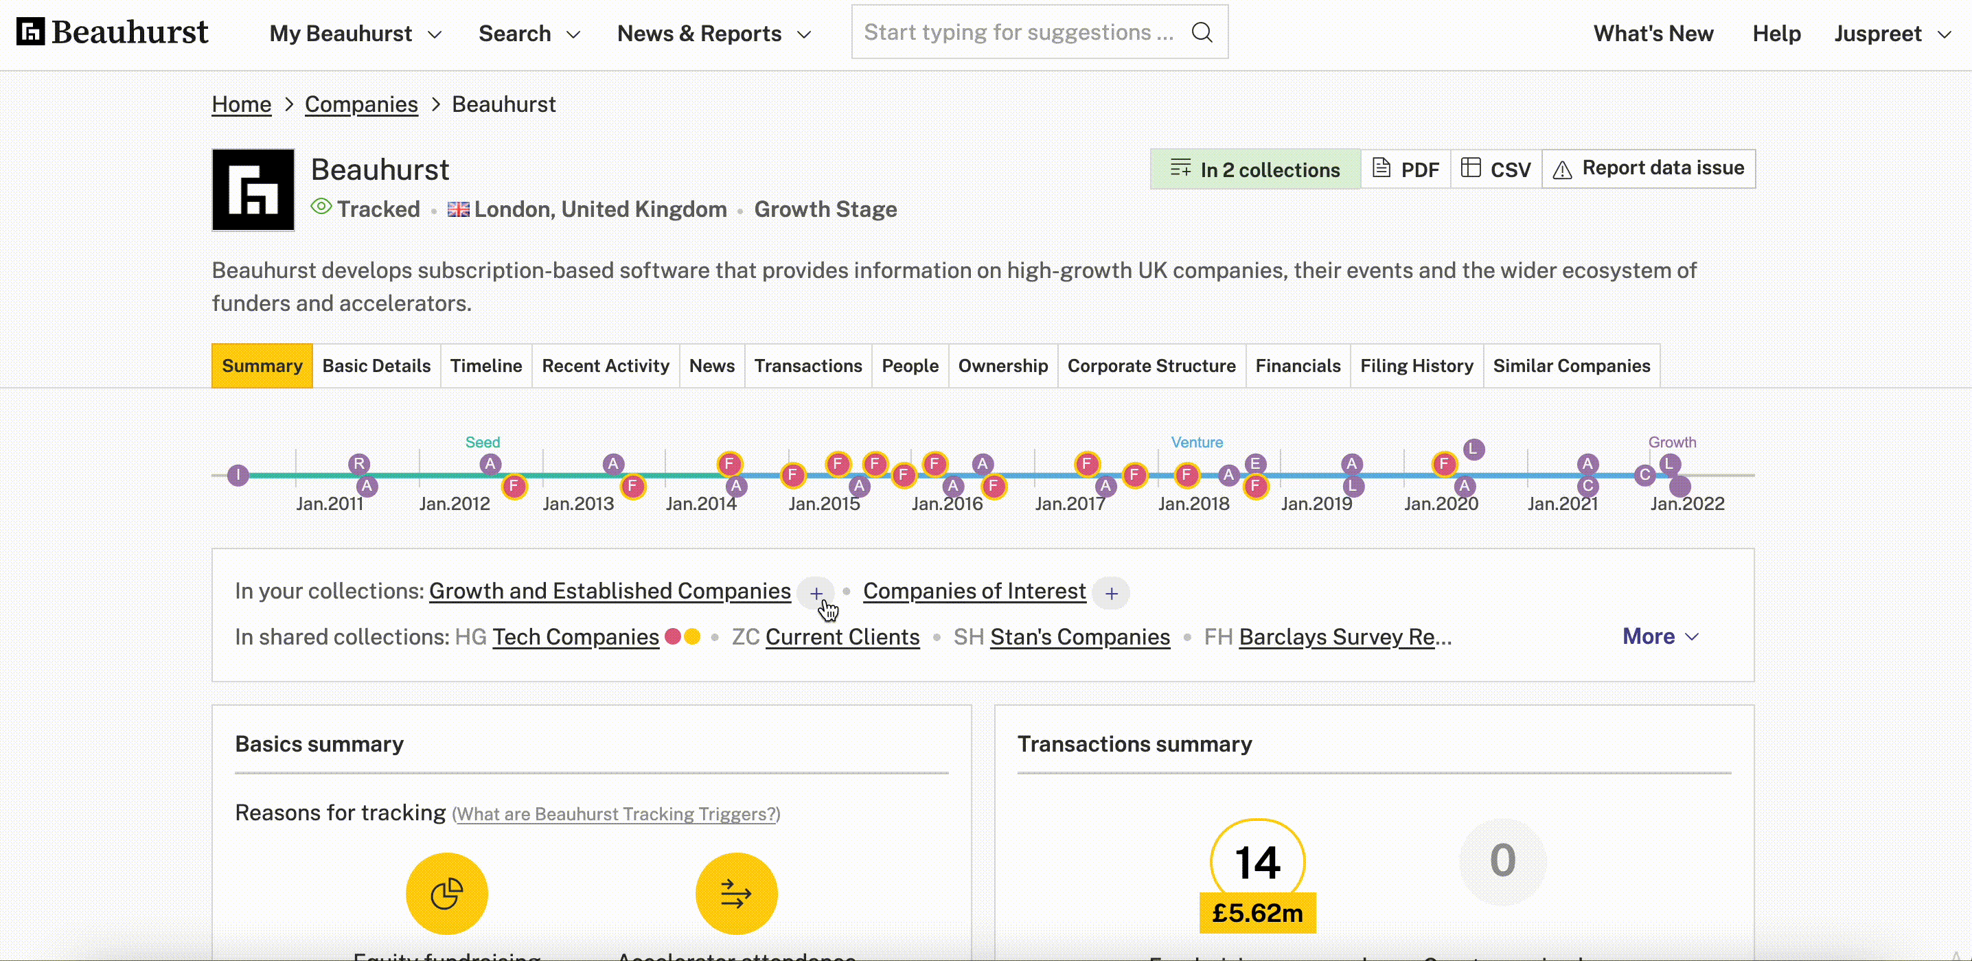
Task: Open the Corporate Structure tab
Action: click(1151, 366)
